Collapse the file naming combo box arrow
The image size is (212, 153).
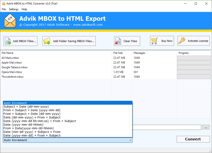pos(130,140)
